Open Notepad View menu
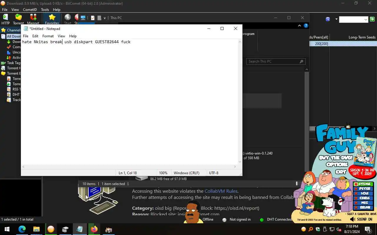377x235 pixels. point(61,36)
